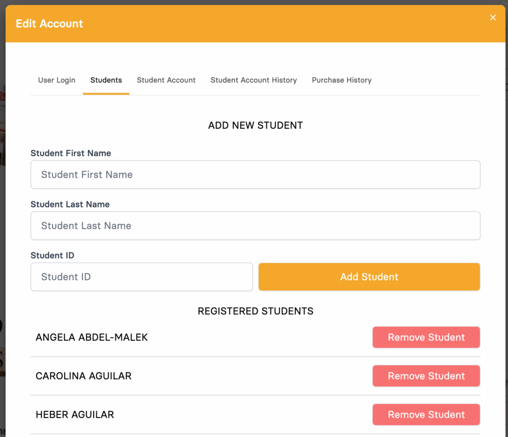Click the Student ID label text
Viewport: 508px width, 437px height.
pos(52,255)
